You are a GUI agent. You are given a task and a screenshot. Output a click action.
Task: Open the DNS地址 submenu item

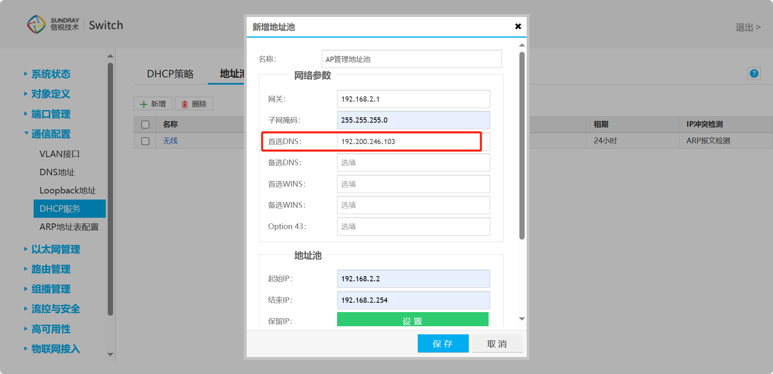57,172
